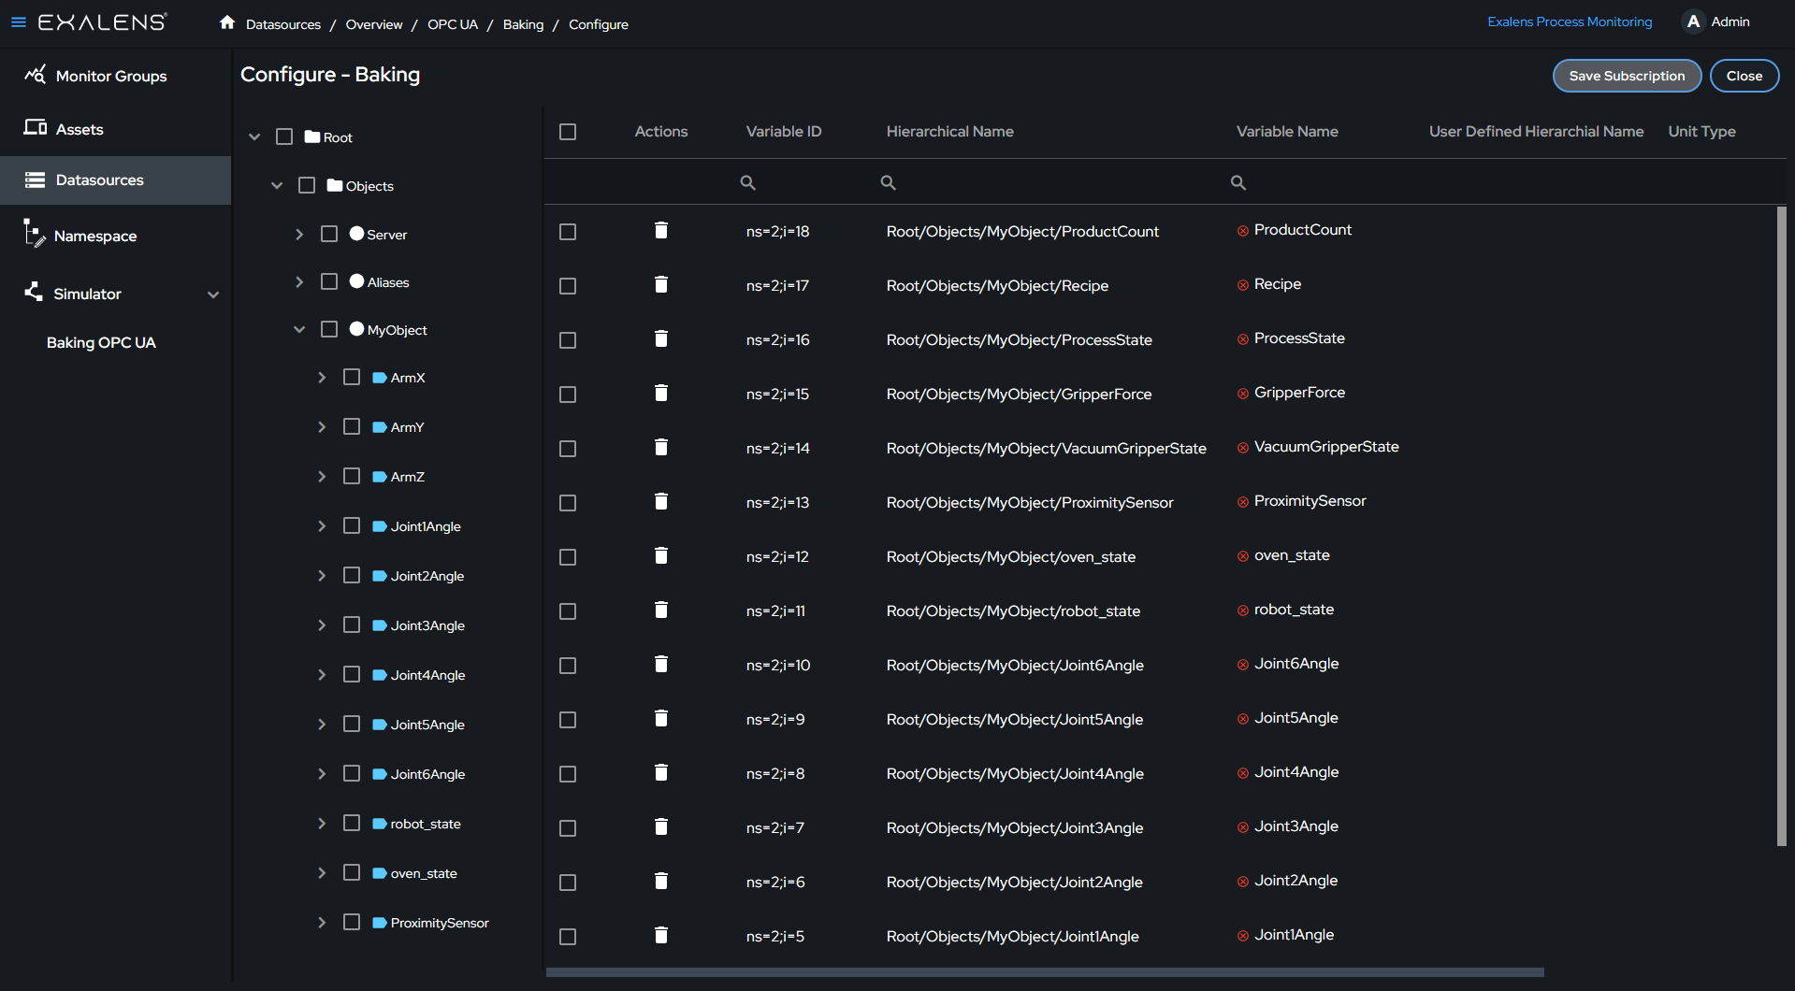
Task: Click the Variable Name search icon
Action: (1238, 182)
